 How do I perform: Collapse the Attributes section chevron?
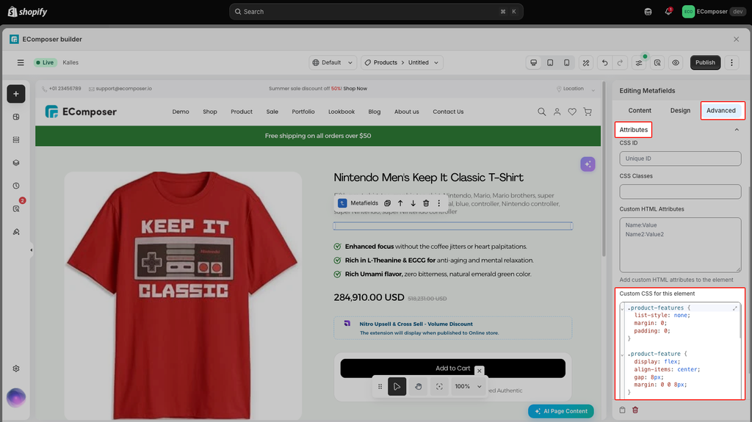click(737, 130)
